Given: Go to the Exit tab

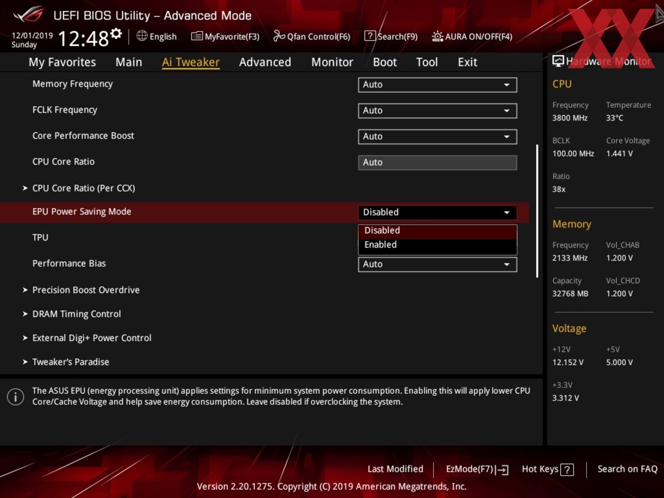Looking at the screenshot, I should click(467, 62).
